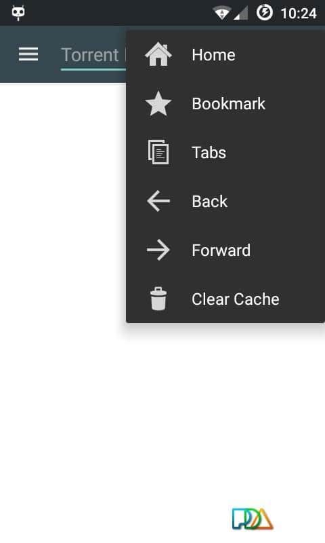The image size is (325, 543).
Task: Select the Bookmark menu entry
Action: click(x=225, y=104)
